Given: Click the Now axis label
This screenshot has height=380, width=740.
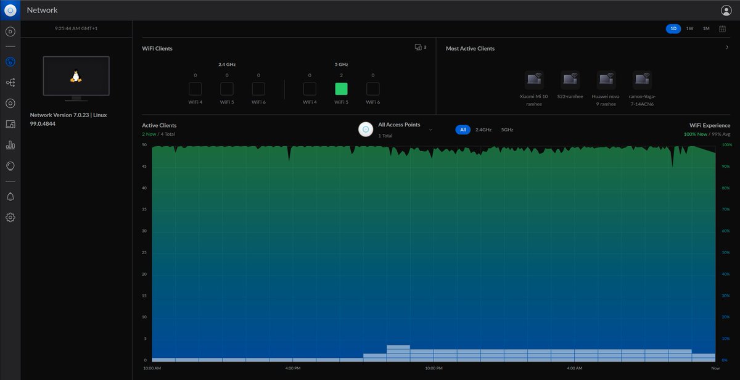Looking at the screenshot, I should tap(715, 368).
